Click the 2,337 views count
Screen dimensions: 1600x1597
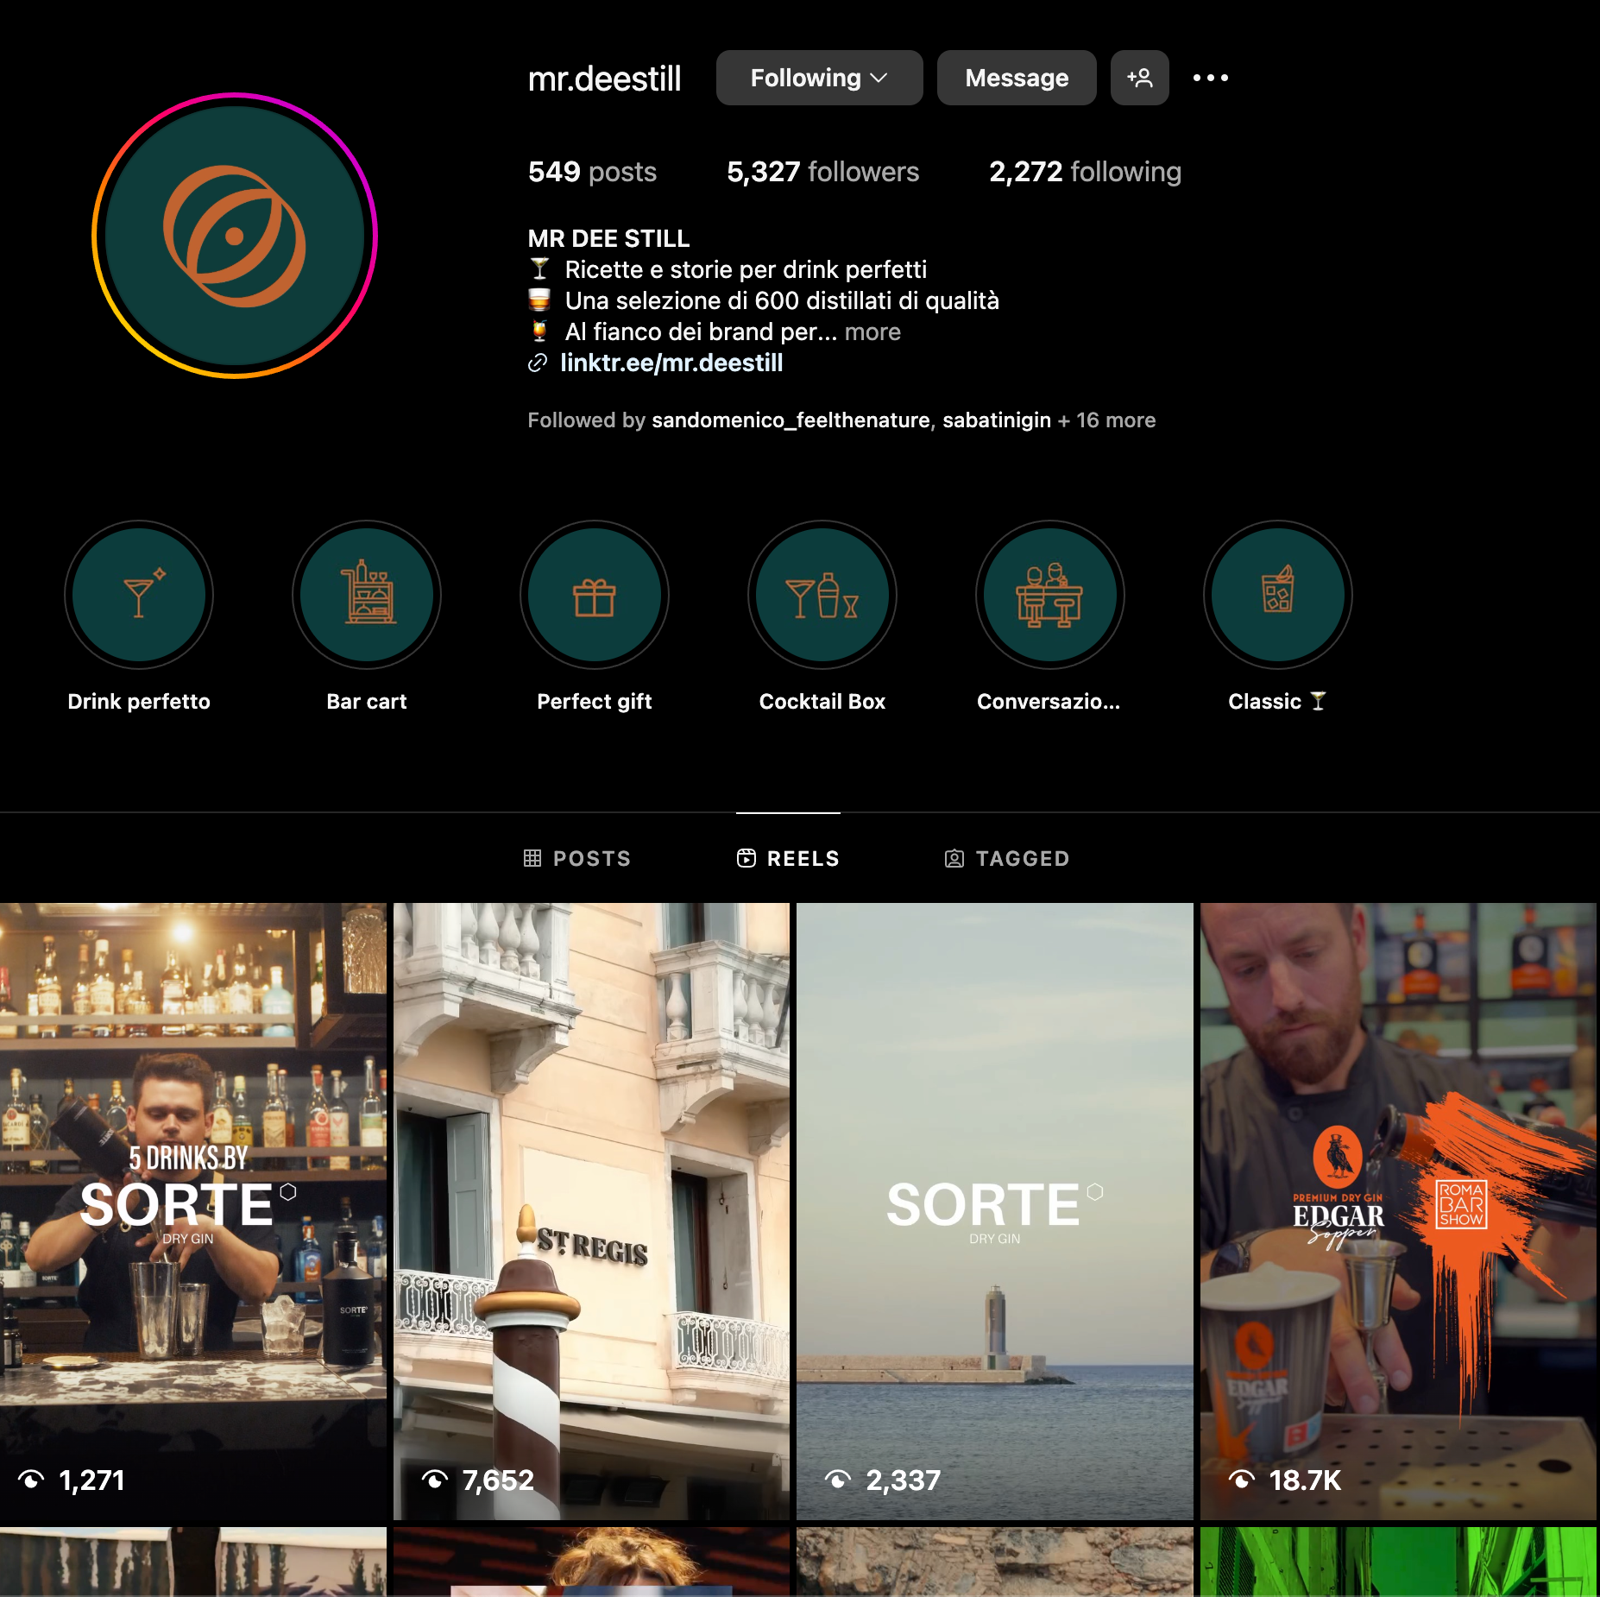coord(903,1480)
